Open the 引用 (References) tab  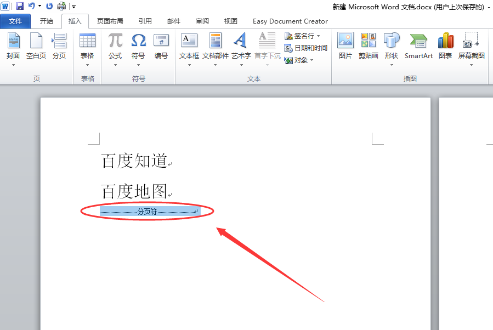(145, 21)
